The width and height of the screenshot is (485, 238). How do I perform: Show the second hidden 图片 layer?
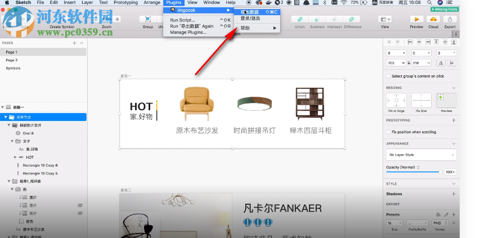tap(80, 205)
